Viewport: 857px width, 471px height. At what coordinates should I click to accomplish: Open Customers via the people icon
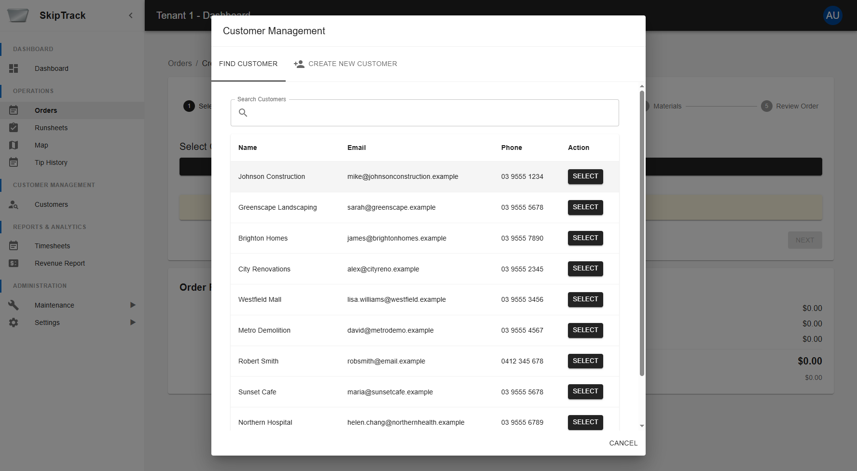click(x=14, y=204)
